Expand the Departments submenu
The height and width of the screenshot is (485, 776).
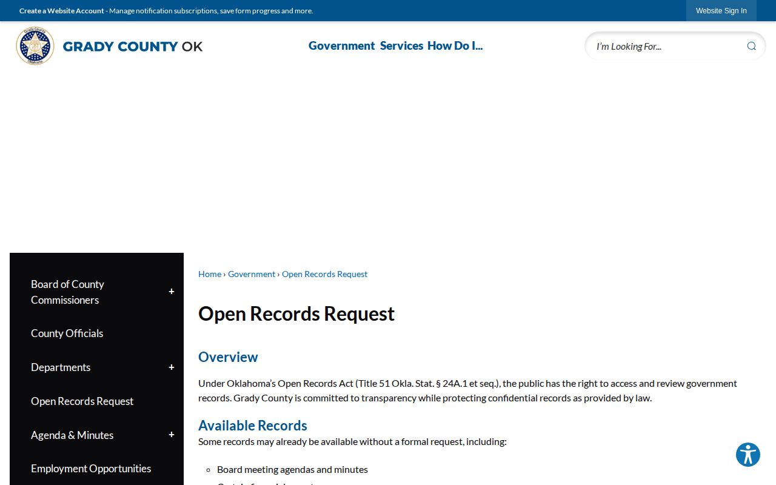coord(172,367)
